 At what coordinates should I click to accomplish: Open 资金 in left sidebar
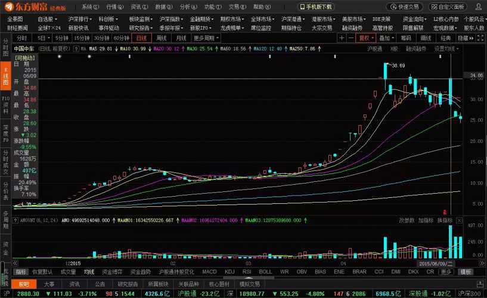[x=5, y=249]
